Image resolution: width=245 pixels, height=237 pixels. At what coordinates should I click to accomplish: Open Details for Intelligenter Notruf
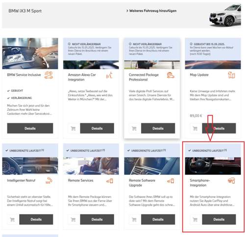[x=36, y=219]
